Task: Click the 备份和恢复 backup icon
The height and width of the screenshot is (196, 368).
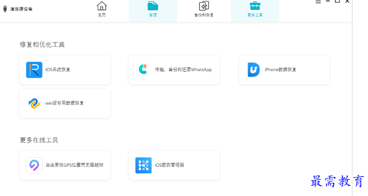Action: pyautogui.click(x=204, y=6)
